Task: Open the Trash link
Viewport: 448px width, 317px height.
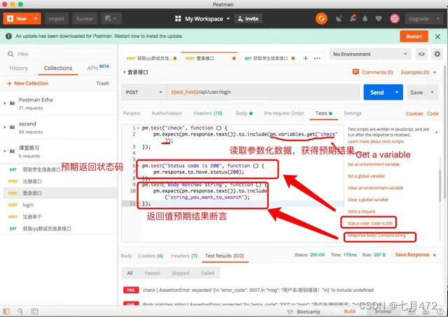Action: coord(103,83)
